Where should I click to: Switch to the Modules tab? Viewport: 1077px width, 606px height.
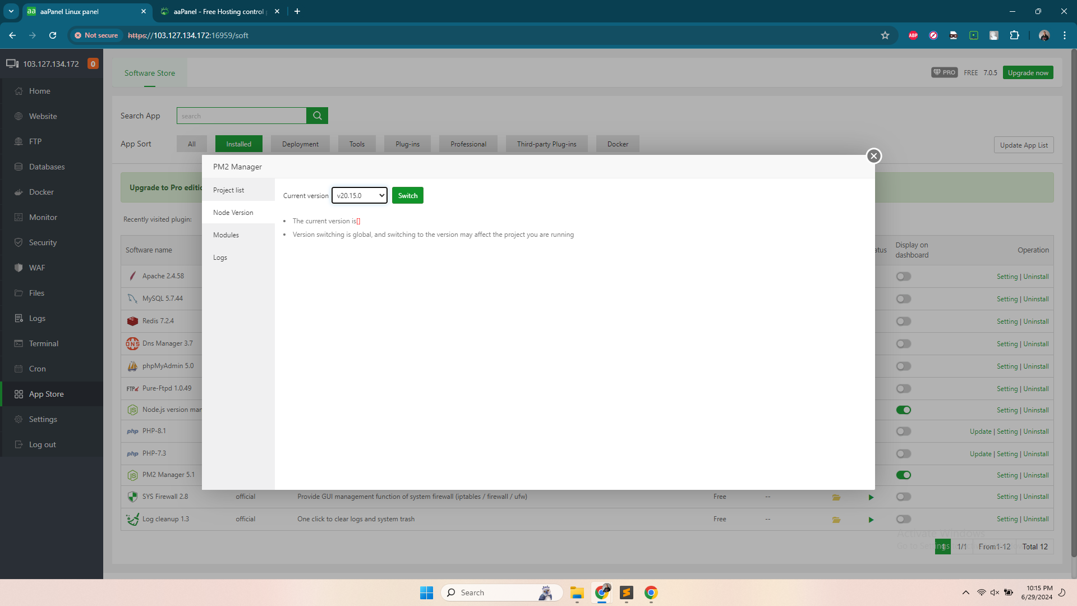pos(226,235)
